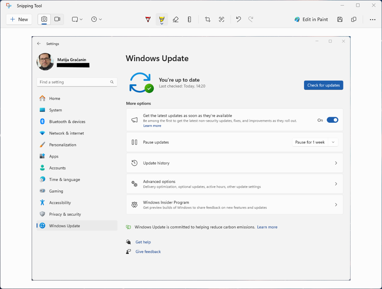The image size is (382, 289).
Task: Expand the pause duration dropdown arrow
Action: pos(333,142)
